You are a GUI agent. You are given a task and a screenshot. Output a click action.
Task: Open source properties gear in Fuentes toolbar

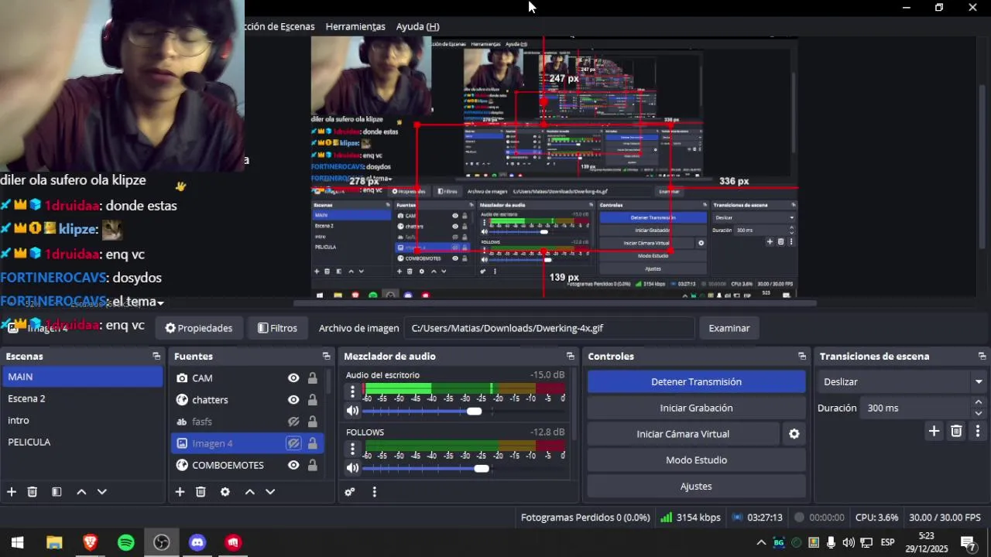[225, 492]
